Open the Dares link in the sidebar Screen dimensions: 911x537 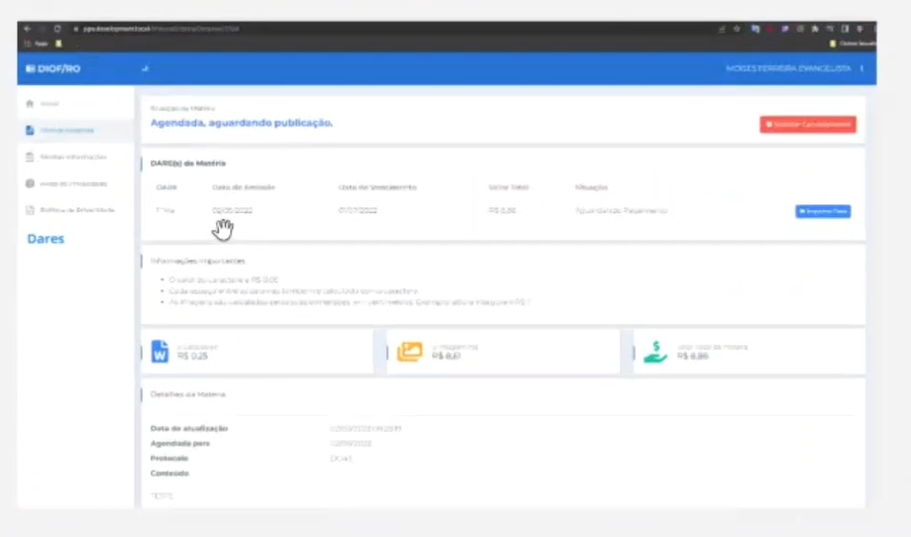click(x=46, y=239)
